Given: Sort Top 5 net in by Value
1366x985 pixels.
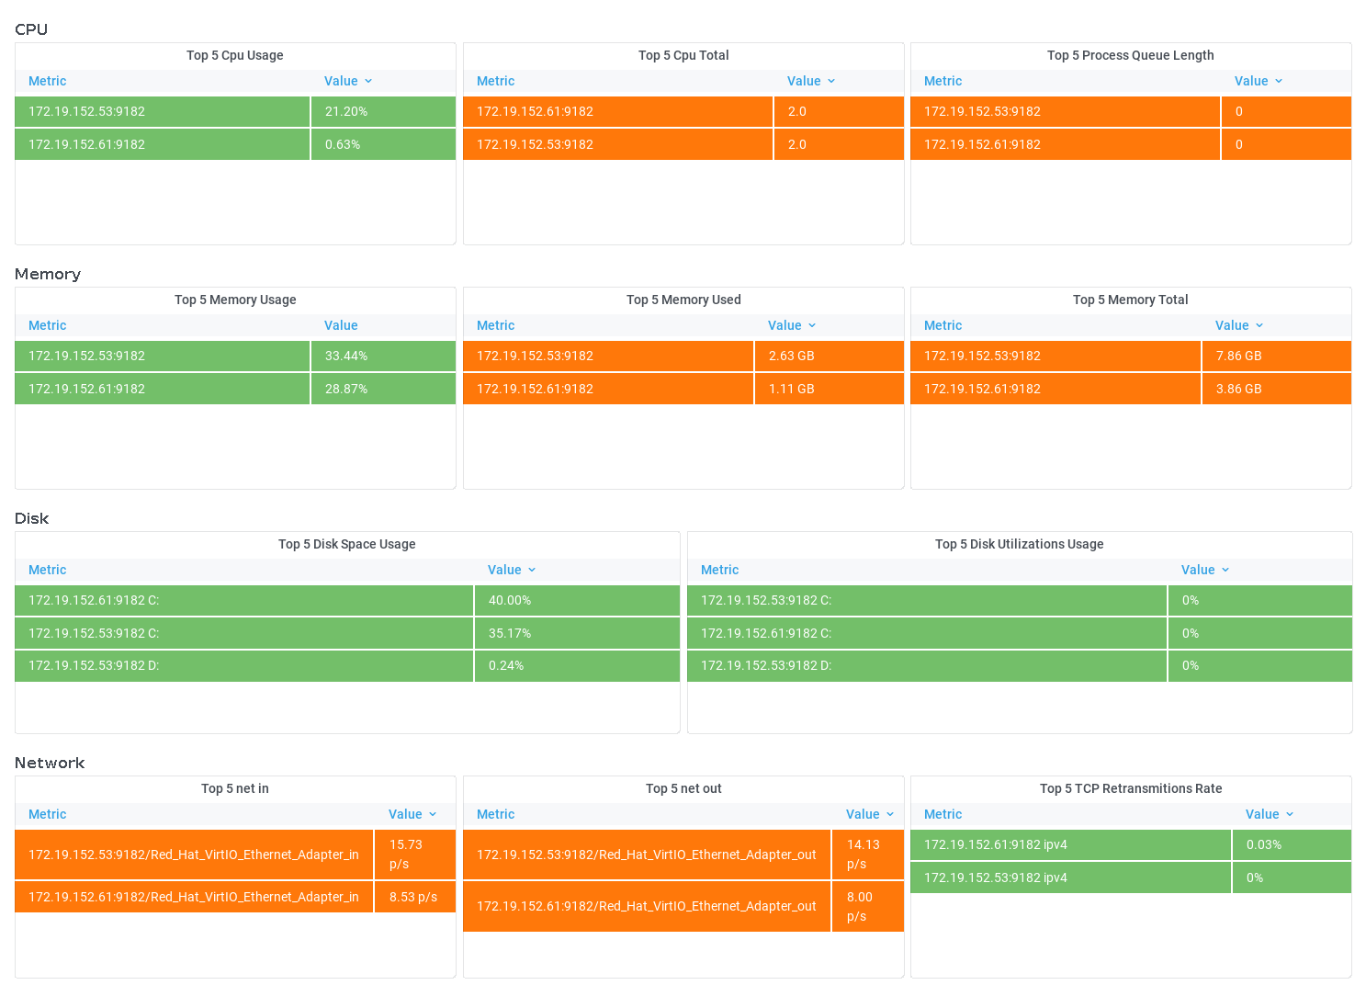Looking at the screenshot, I should coord(412,814).
